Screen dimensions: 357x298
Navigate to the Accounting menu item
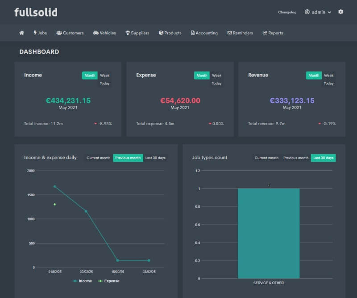click(x=204, y=33)
